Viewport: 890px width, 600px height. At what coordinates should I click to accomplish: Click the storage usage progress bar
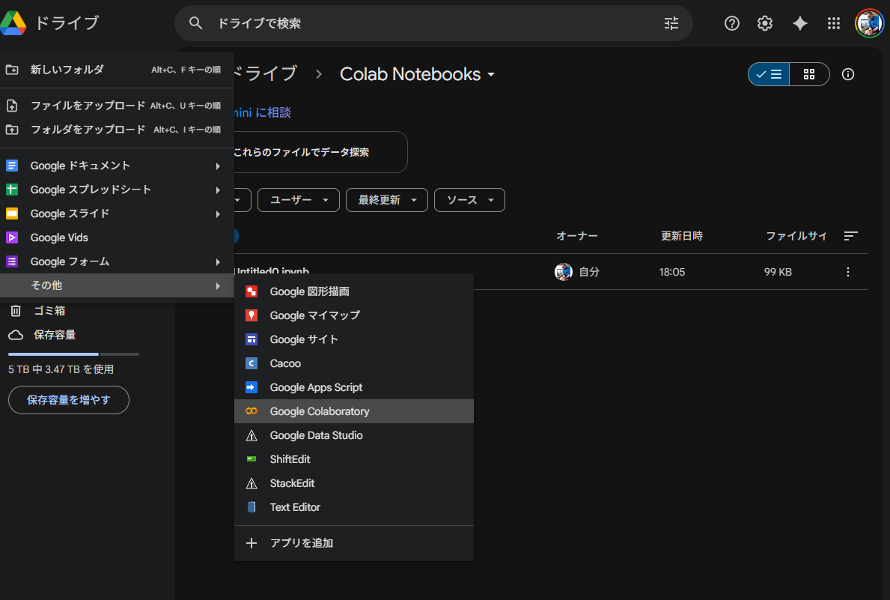click(73, 354)
